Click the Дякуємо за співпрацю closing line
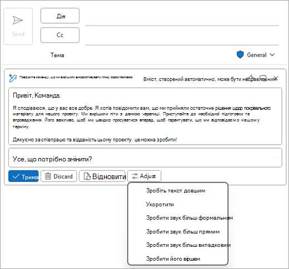Image resolution: width=289 pixels, height=269 pixels. tap(95, 140)
